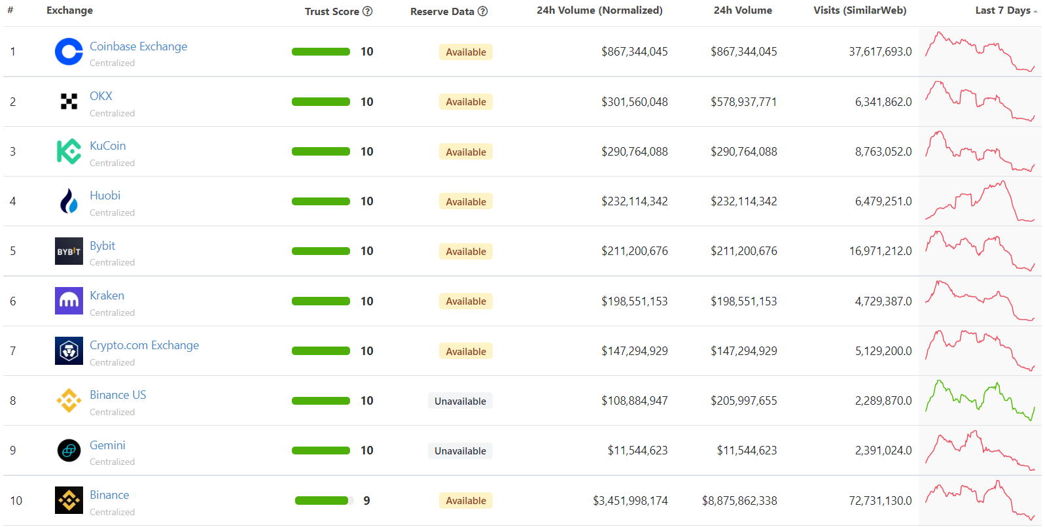1045x527 pixels.
Task: Click Coinbase Exchange's trust score bar
Action: [x=321, y=52]
